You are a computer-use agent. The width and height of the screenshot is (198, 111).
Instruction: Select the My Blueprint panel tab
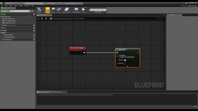tap(8, 8)
